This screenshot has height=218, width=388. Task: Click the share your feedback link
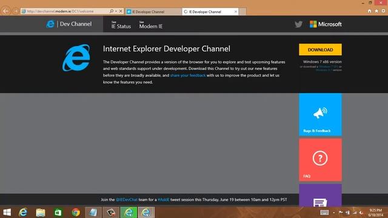pyautogui.click(x=188, y=75)
